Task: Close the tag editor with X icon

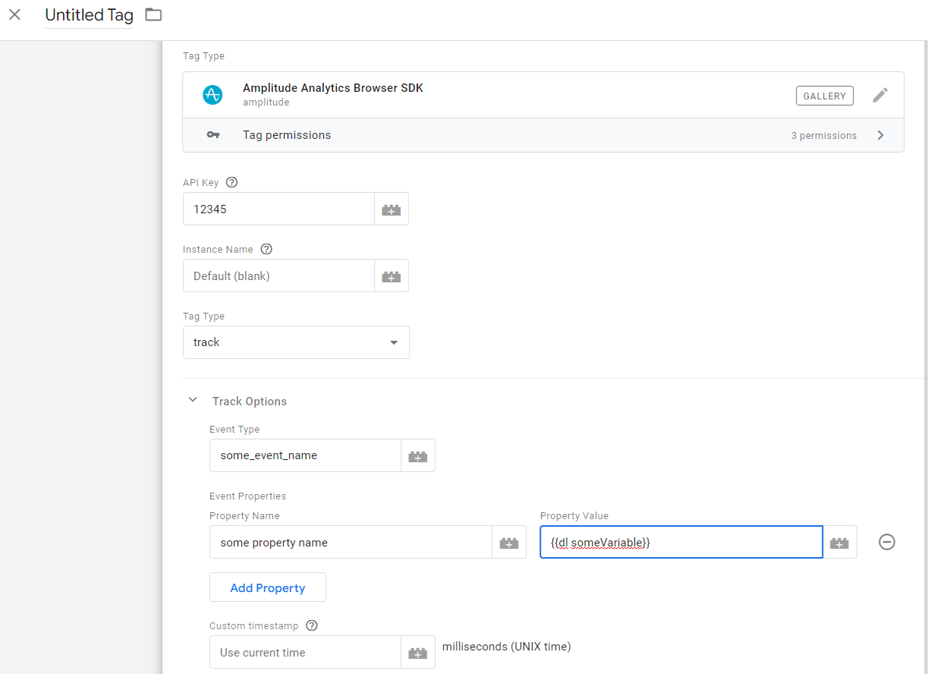Action: (14, 14)
